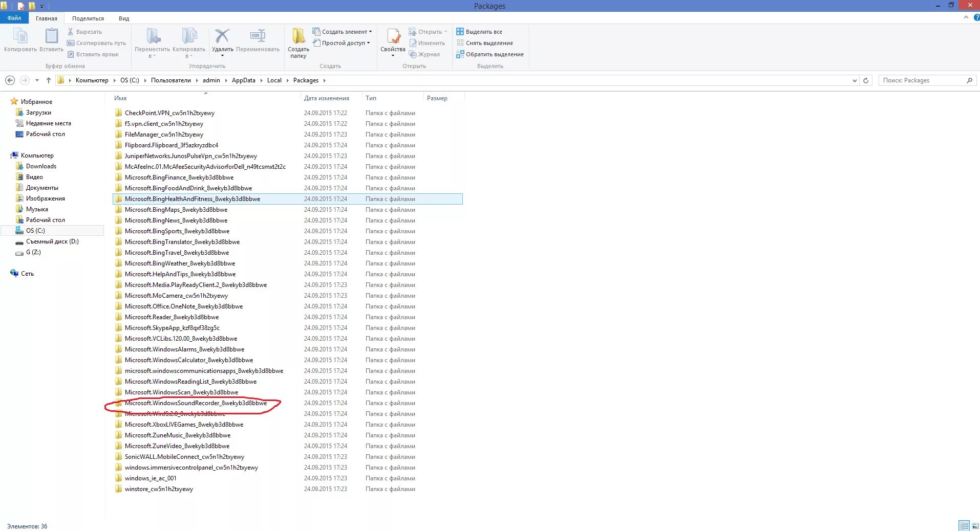The image size is (980, 531).
Task: Select Документы in the navigation pane
Action: coord(42,188)
